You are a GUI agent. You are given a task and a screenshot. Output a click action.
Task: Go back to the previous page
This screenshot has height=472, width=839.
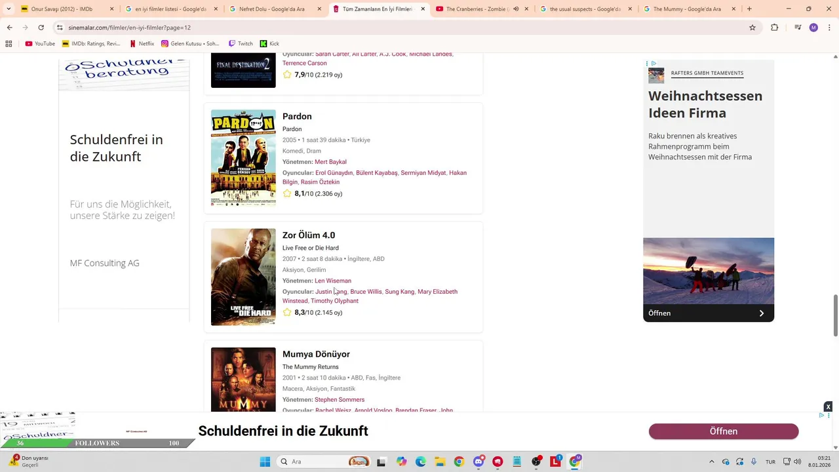click(x=9, y=28)
